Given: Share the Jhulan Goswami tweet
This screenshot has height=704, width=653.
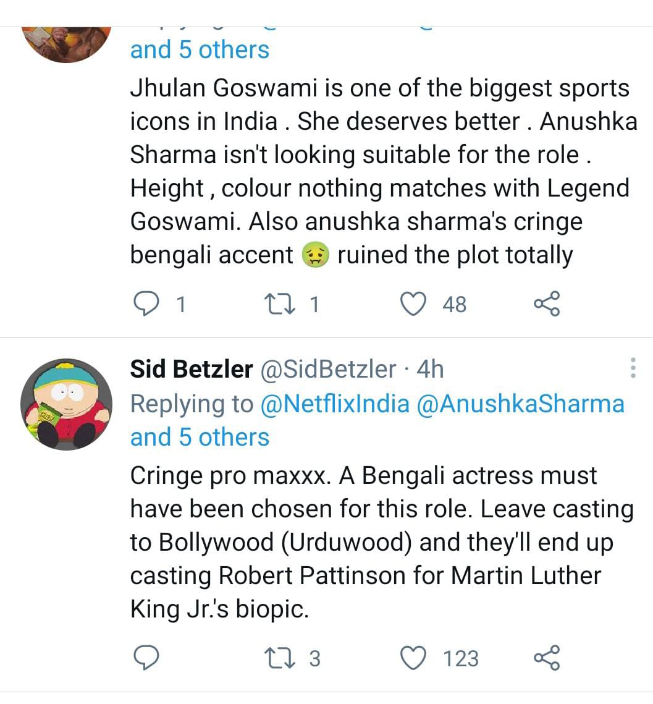Looking at the screenshot, I should click(546, 304).
